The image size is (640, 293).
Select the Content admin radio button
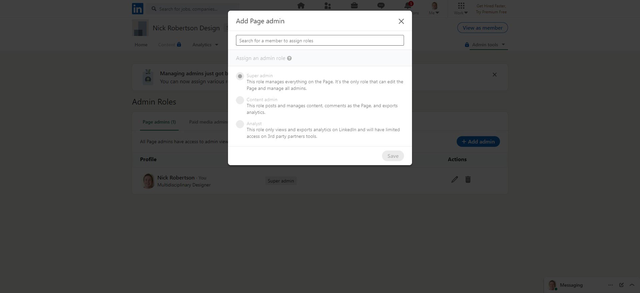click(240, 100)
